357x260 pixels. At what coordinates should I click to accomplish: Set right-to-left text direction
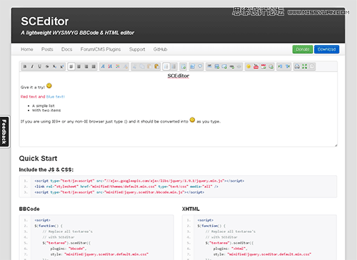[288, 66]
